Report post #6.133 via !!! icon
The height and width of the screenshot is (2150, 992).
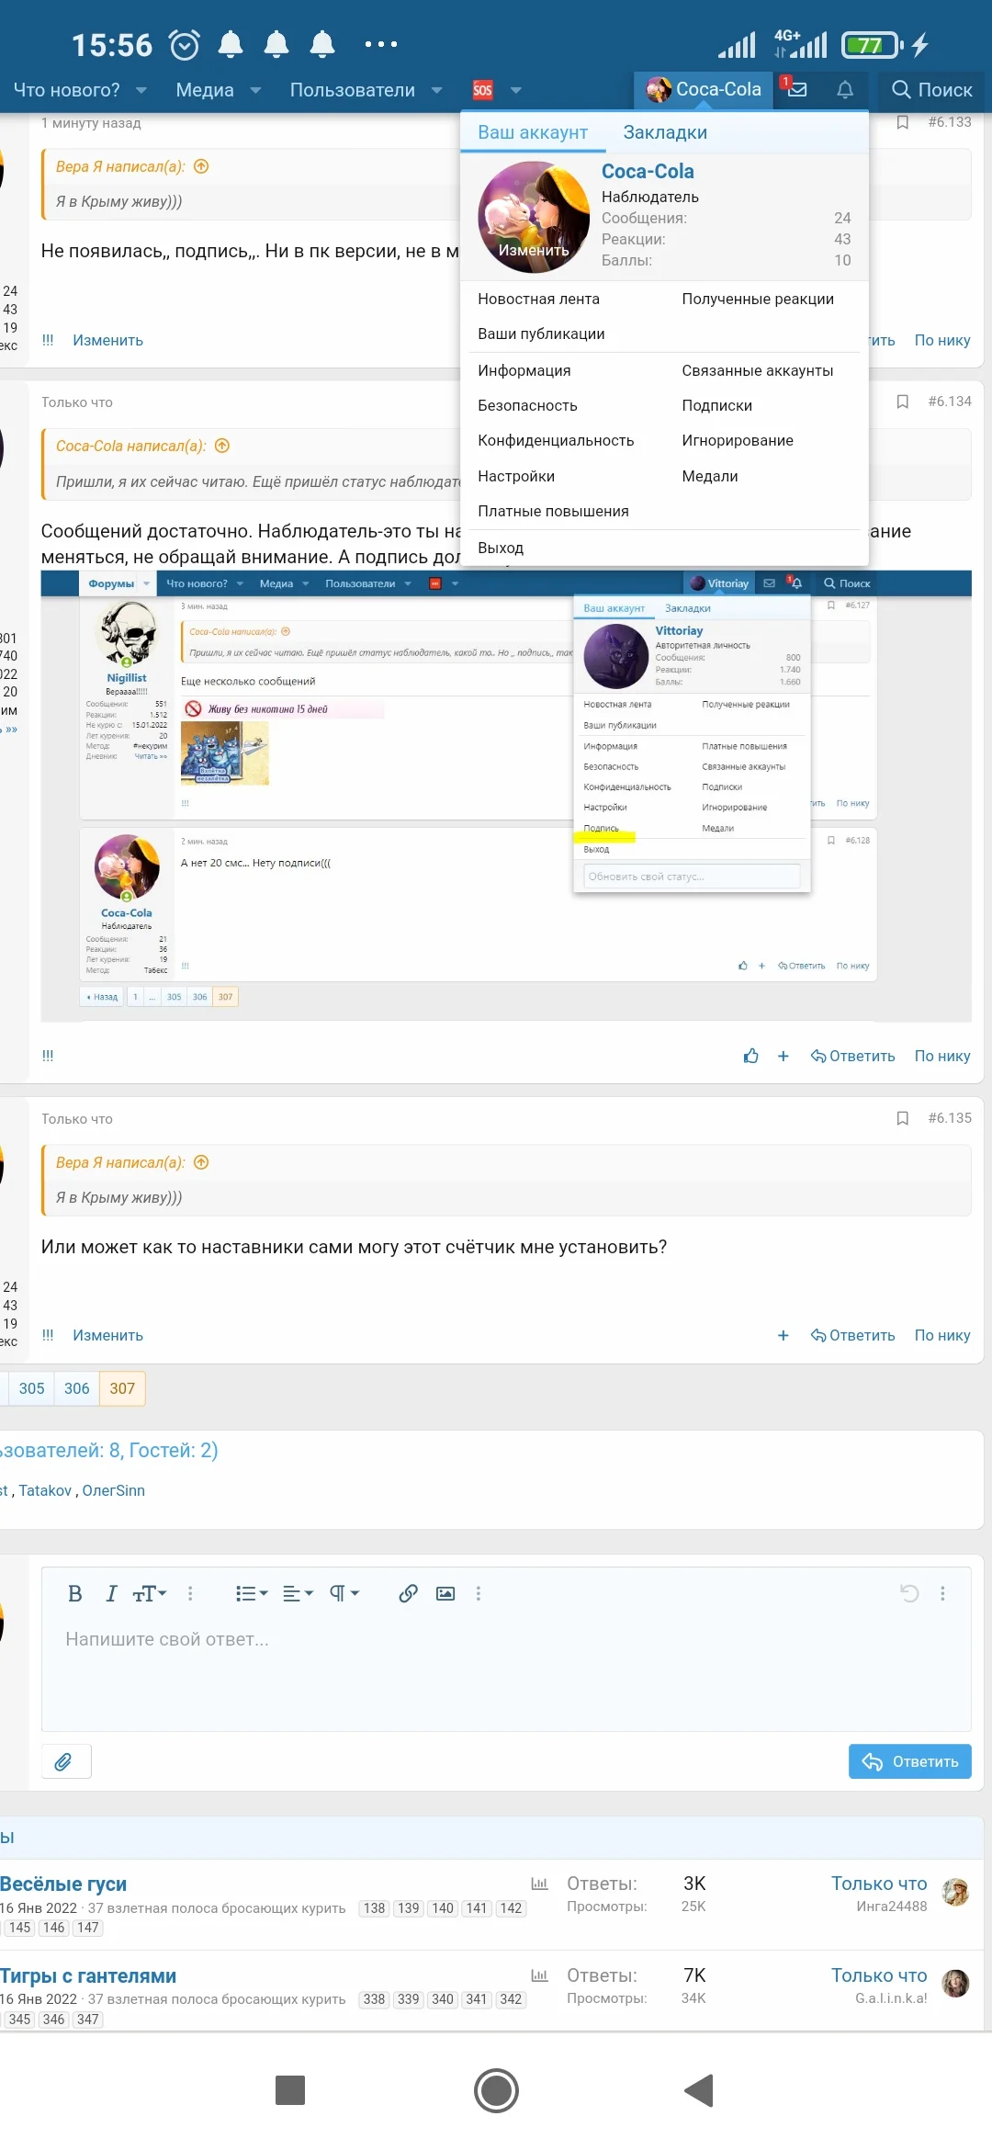48,340
